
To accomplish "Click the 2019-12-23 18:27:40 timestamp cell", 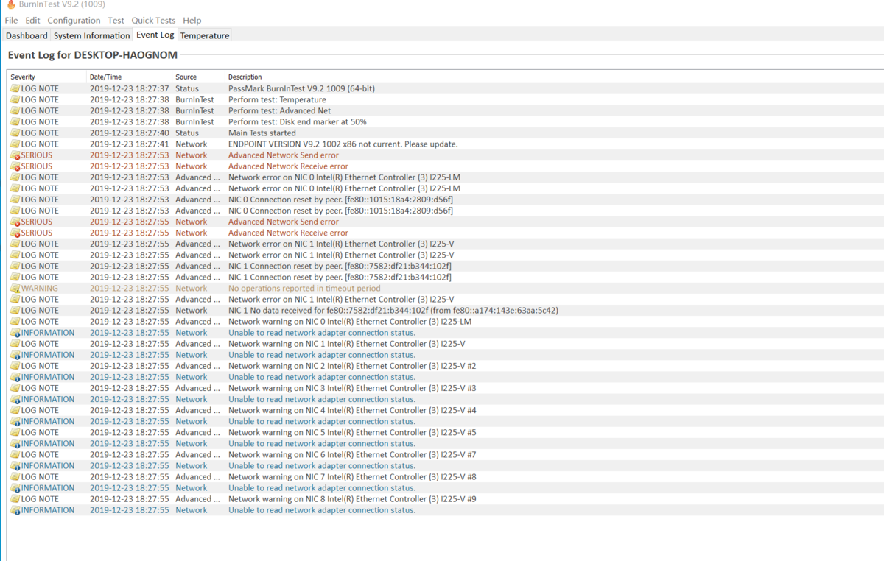I will pyautogui.click(x=129, y=133).
